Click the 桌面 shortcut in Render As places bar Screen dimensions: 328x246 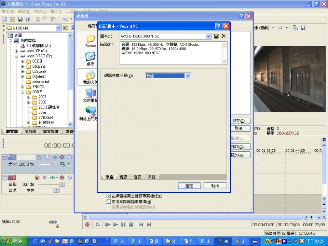pyautogui.click(x=90, y=59)
